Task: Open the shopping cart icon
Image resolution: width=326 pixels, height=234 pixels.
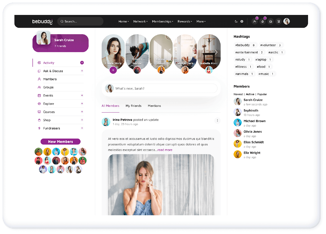Action: [278, 21]
